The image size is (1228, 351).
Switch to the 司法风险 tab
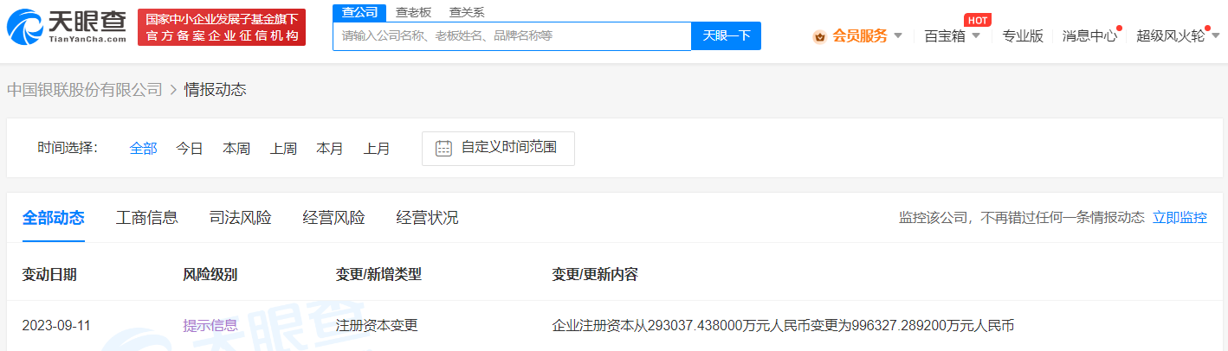tap(241, 218)
